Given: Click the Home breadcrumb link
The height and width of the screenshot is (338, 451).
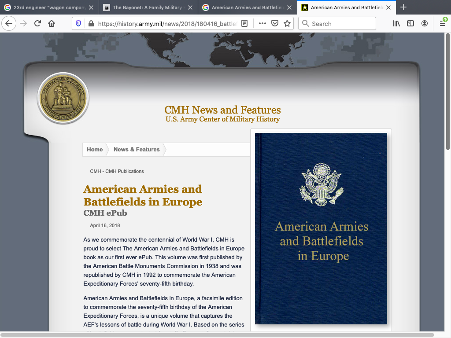Looking at the screenshot, I should [x=95, y=150].
